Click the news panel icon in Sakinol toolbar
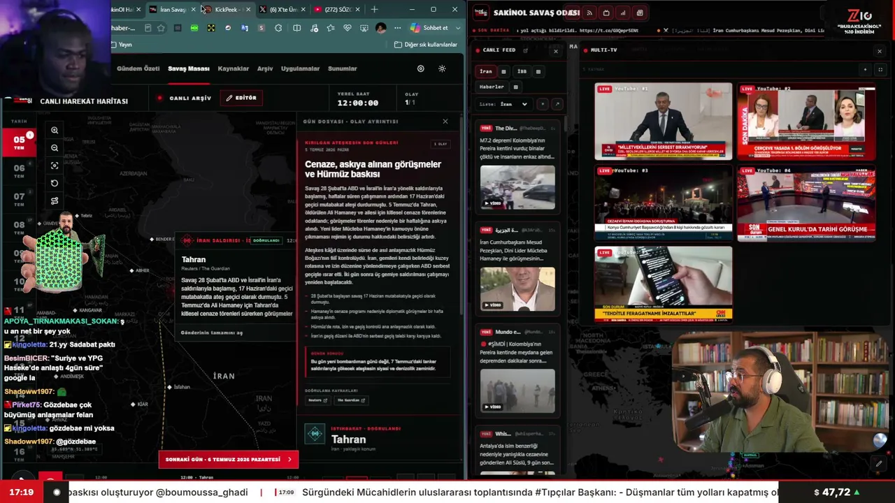This screenshot has height=503, width=895. (x=640, y=13)
